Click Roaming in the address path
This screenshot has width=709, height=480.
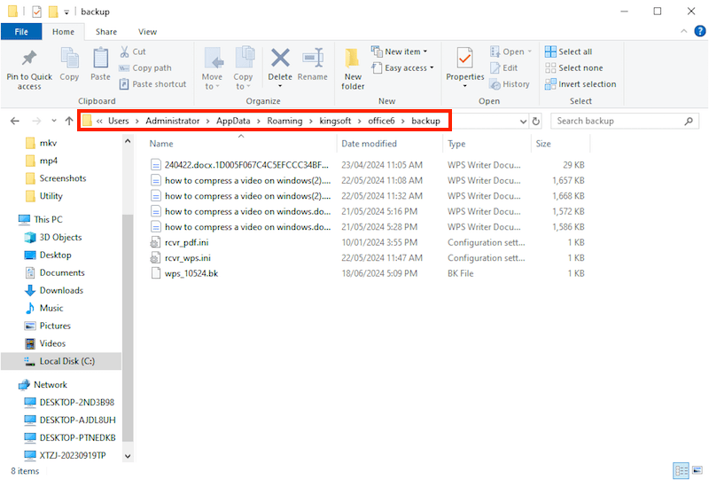(284, 121)
